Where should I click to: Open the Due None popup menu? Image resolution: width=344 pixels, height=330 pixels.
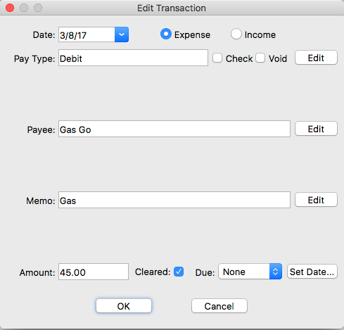coord(250,272)
